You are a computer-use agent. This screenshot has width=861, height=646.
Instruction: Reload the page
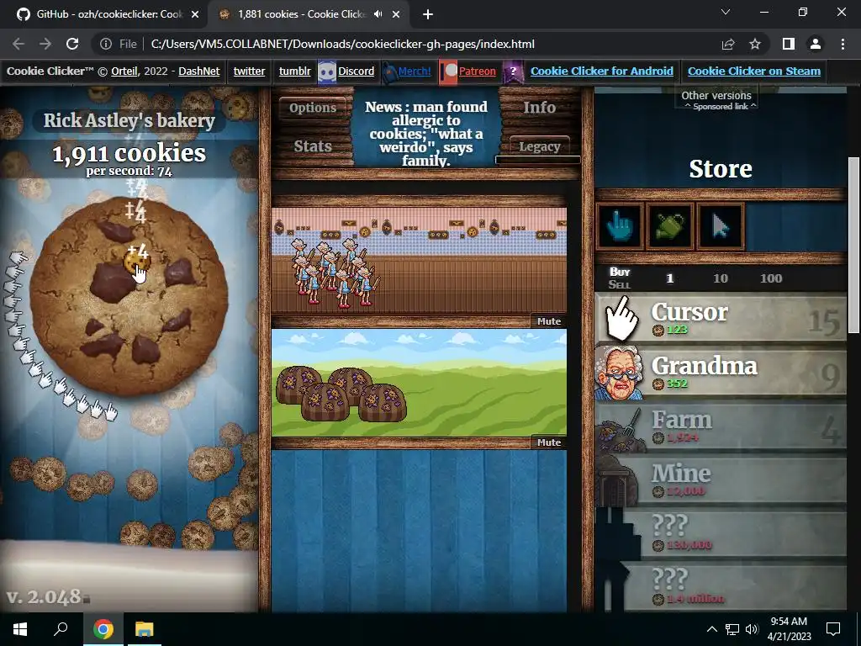pos(72,44)
